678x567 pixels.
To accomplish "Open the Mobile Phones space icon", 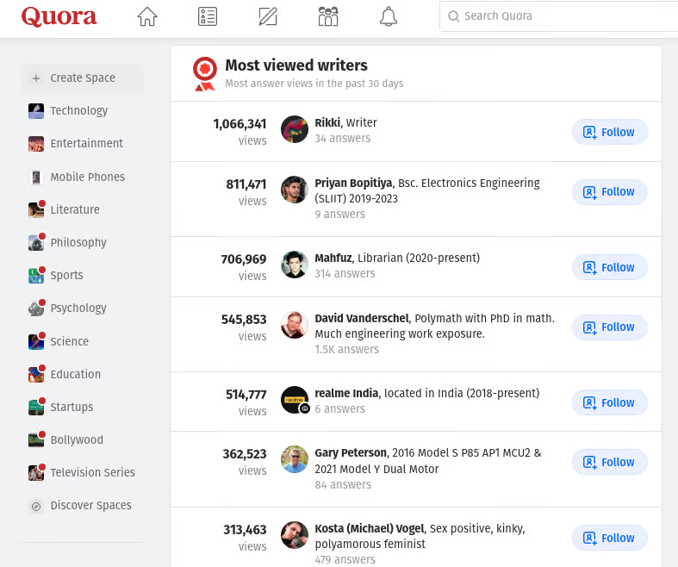I will (x=36, y=178).
